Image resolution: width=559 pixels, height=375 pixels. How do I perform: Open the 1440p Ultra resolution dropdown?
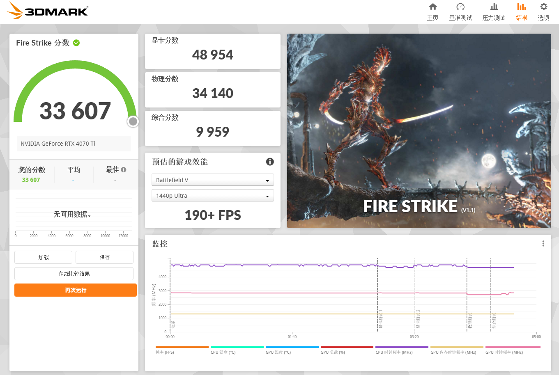coord(213,196)
